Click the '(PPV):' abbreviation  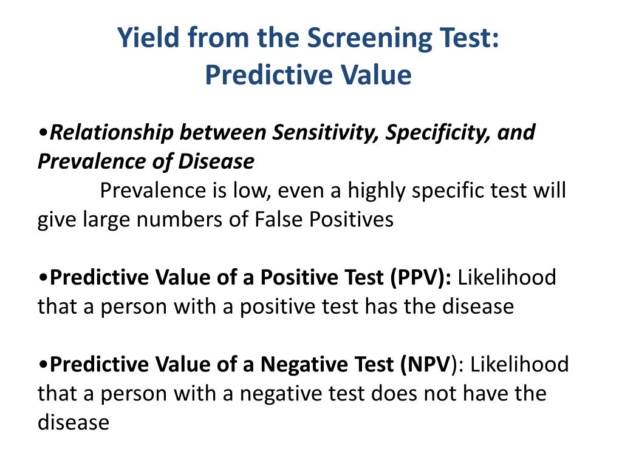click(x=421, y=278)
